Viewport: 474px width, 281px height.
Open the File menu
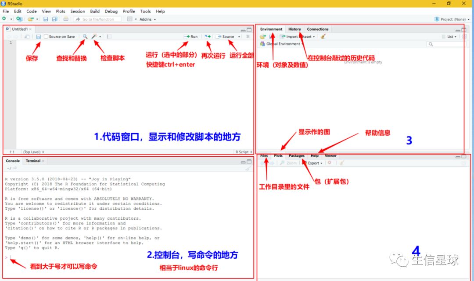pyautogui.click(x=5, y=11)
